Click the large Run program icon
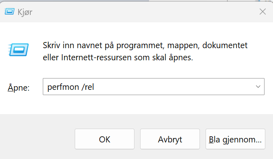The image size is (273, 159). tap(18, 50)
